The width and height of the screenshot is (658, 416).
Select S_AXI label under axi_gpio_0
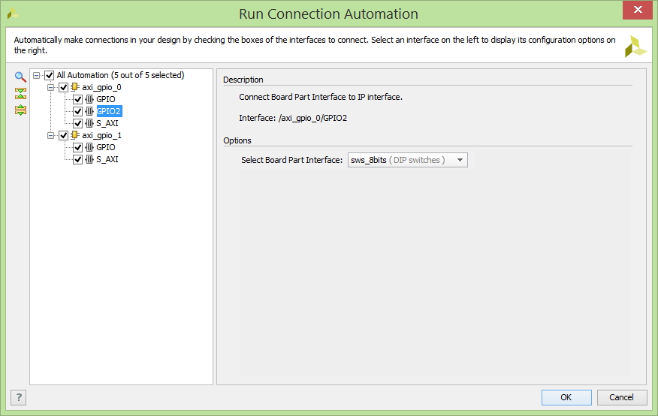[107, 123]
